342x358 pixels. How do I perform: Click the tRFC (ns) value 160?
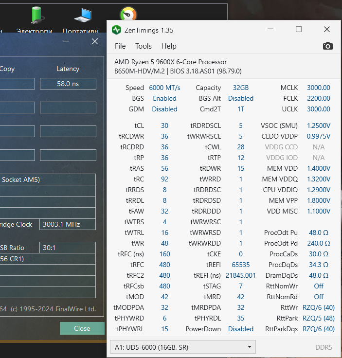(x=164, y=254)
